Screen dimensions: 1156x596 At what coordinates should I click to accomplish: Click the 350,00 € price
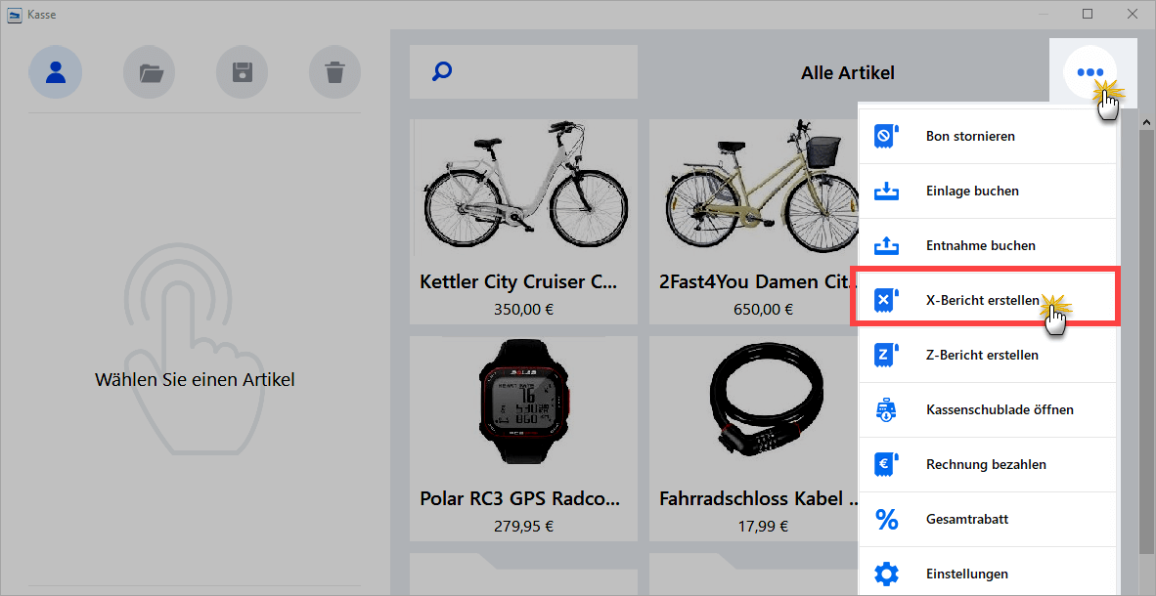523,310
